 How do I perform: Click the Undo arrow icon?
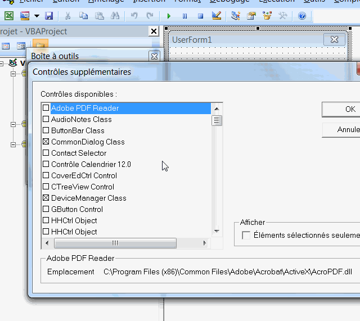(134, 16)
